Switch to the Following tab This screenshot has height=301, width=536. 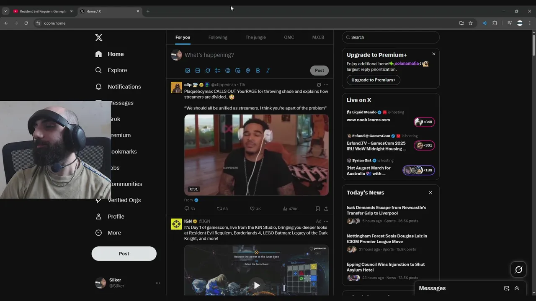pyautogui.click(x=218, y=37)
